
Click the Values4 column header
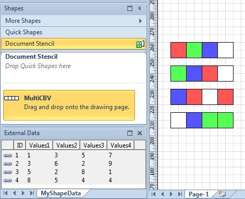point(120,145)
